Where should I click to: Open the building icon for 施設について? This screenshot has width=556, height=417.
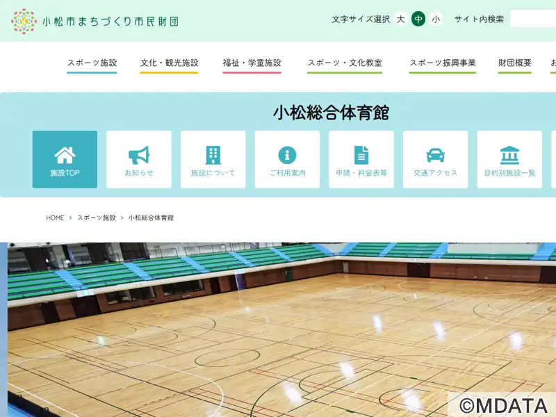click(213, 155)
